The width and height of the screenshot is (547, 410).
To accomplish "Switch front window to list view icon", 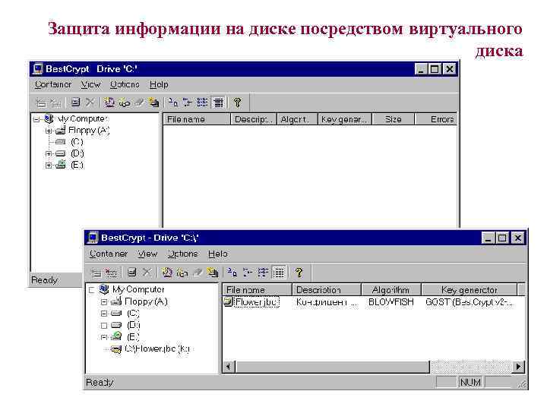I will (263, 273).
